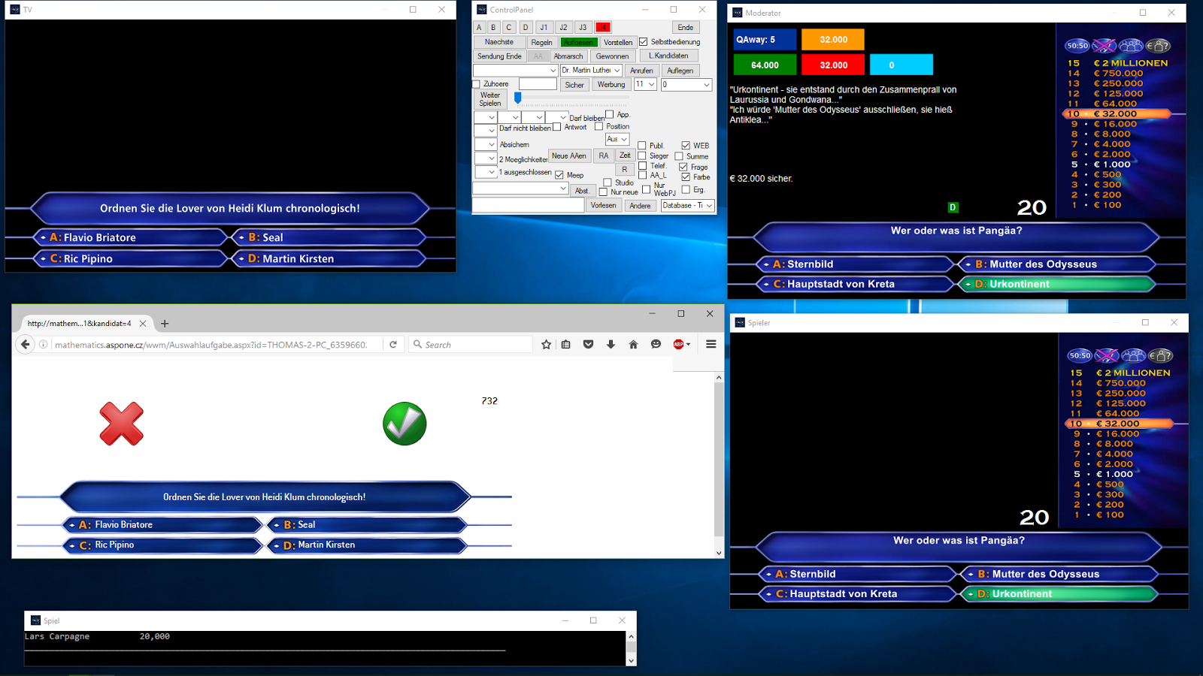The width and height of the screenshot is (1203, 676).
Task: Open the Database dropdown in ControlPanel
Action: click(x=708, y=206)
